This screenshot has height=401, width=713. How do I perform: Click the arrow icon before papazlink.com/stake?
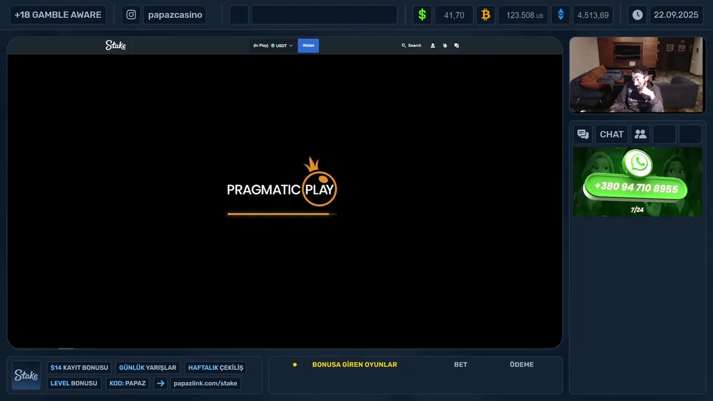coord(160,383)
